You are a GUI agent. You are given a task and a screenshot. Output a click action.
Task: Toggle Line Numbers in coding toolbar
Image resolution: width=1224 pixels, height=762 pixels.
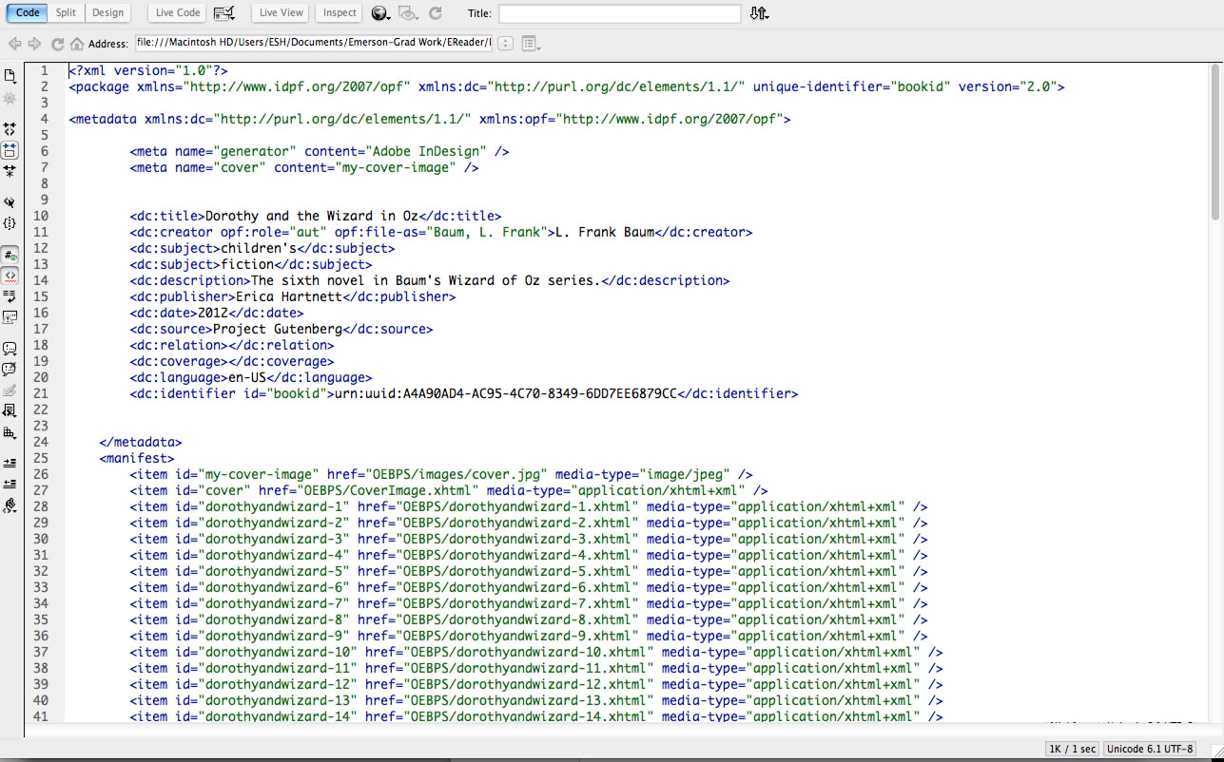pyautogui.click(x=10, y=255)
